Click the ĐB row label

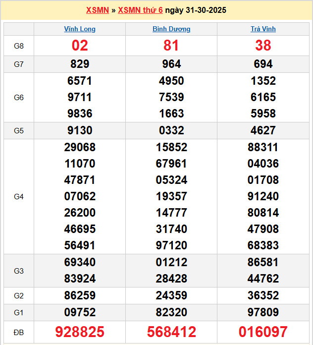coord(19,332)
